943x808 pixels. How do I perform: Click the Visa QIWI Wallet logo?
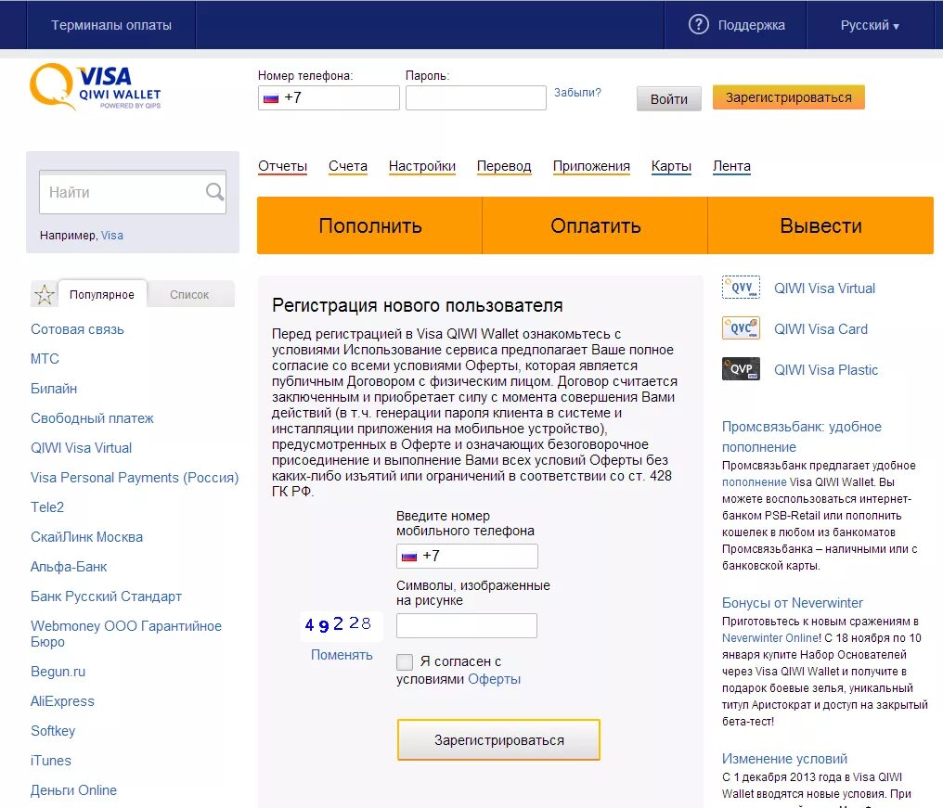tap(96, 87)
